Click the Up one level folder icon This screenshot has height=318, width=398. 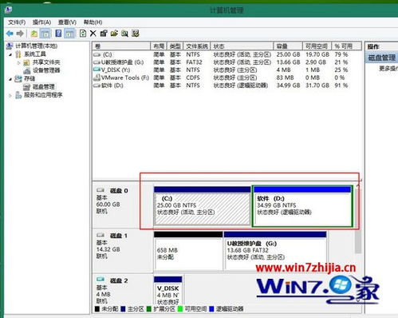[34, 34]
